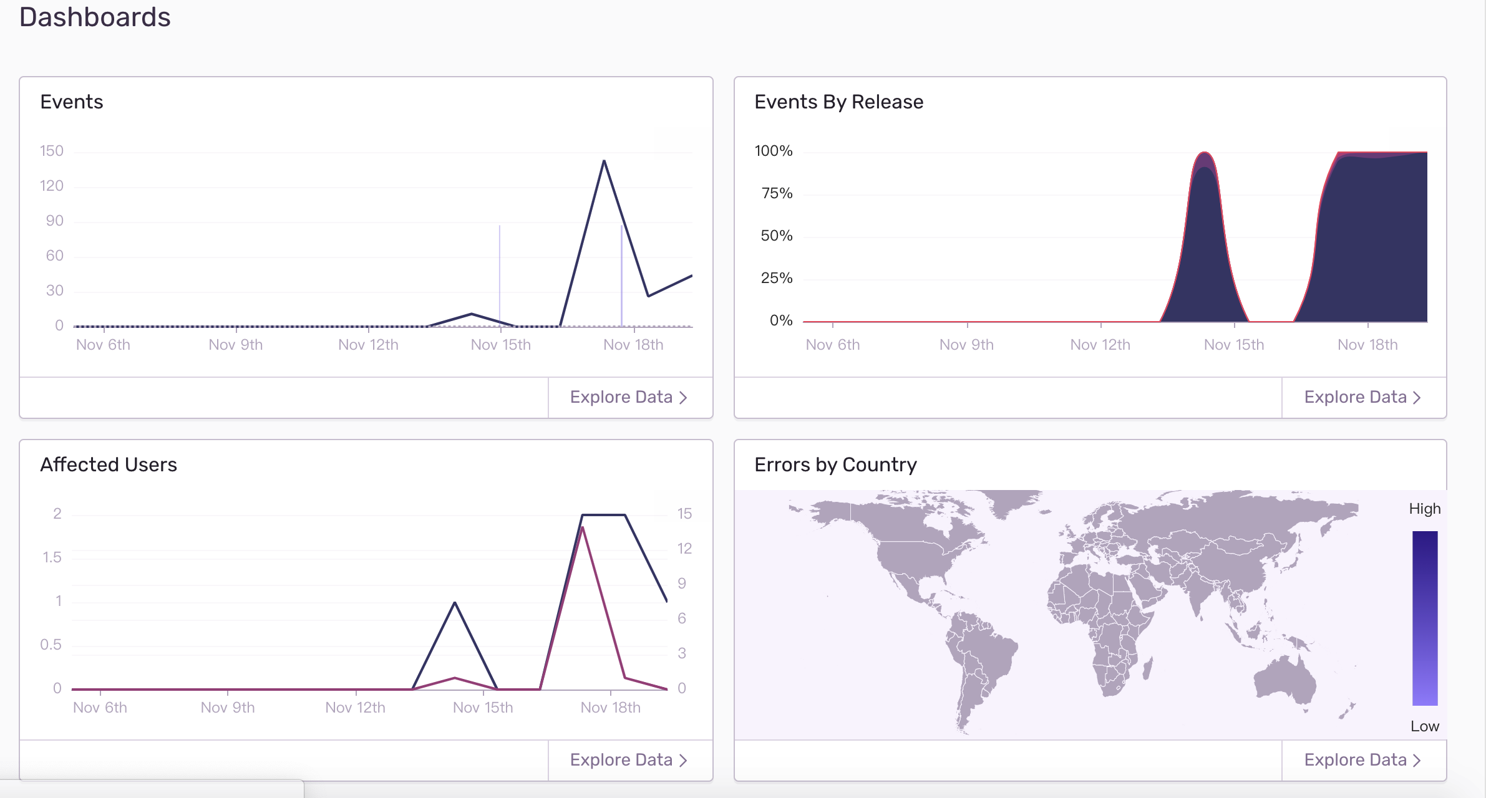Click the release marker line near Nov 18th in Events
Screen dimensions: 1486x798
tap(621, 275)
